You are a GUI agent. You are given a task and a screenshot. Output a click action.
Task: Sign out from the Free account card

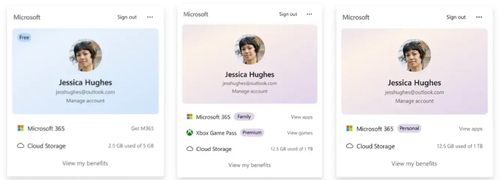click(x=127, y=17)
